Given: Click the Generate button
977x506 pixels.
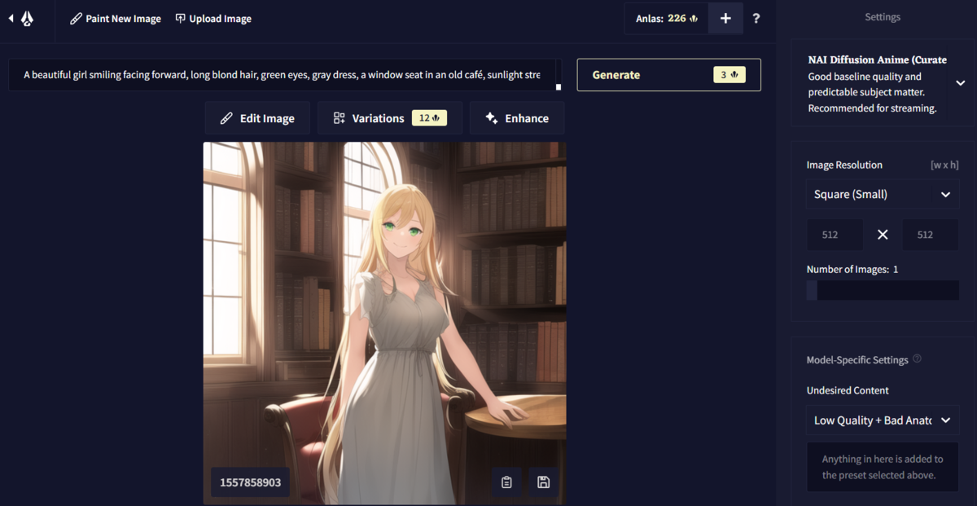Looking at the screenshot, I should tap(668, 75).
